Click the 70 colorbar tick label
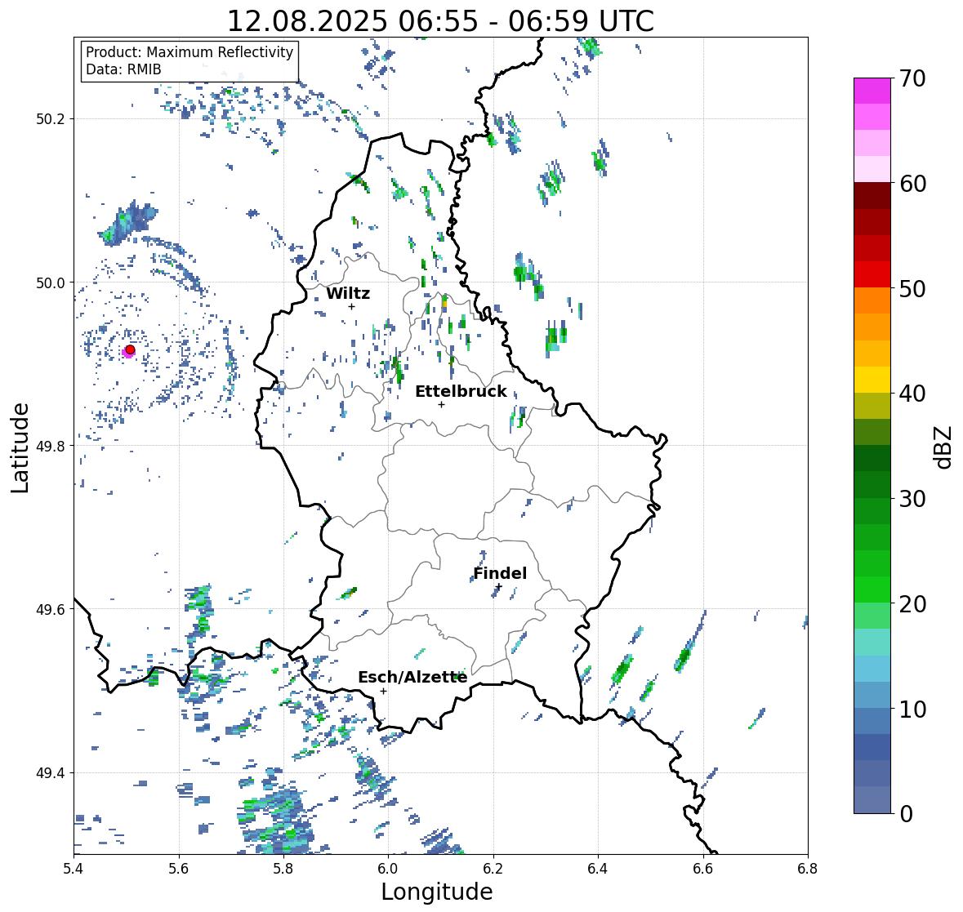The height and width of the screenshot is (912, 963). [912, 78]
